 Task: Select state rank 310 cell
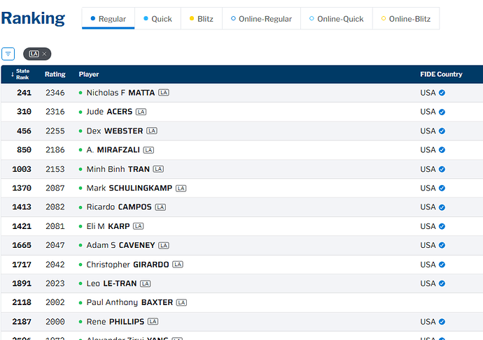24,112
